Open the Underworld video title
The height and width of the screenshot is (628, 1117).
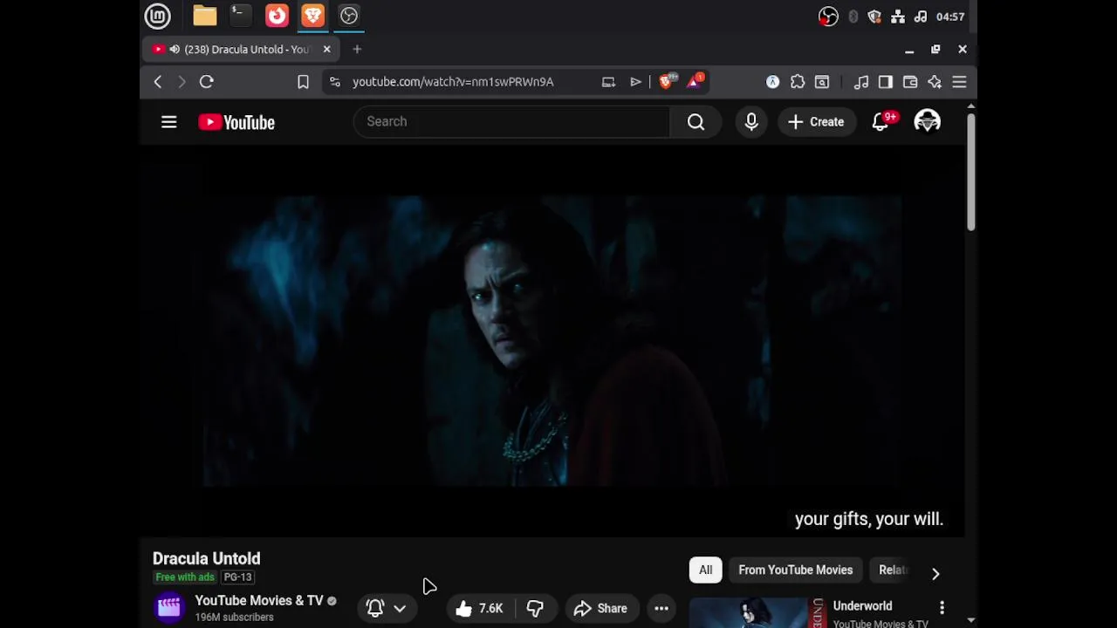point(862,606)
